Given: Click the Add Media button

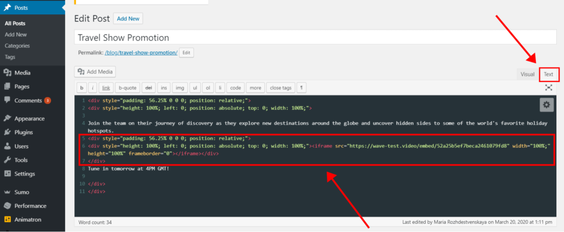Looking at the screenshot, I should (95, 72).
